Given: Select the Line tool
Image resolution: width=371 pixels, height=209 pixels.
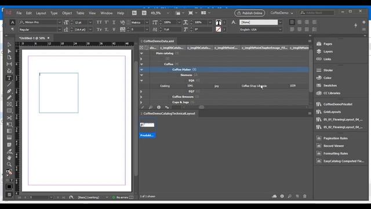Looking at the screenshot, I should (x=9, y=84).
